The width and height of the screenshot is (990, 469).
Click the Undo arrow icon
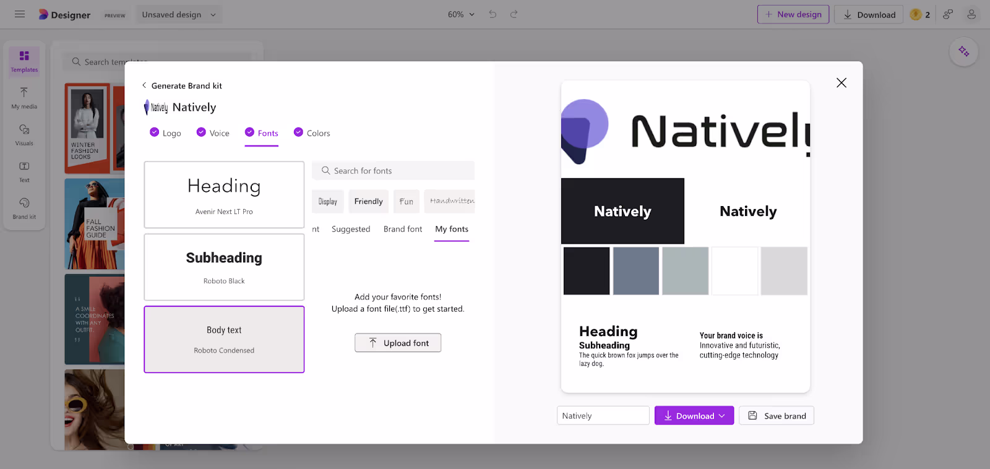pyautogui.click(x=493, y=14)
